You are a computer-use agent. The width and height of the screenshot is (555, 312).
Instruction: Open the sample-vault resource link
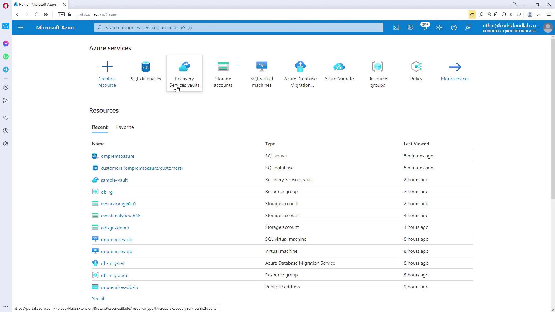coord(114,180)
